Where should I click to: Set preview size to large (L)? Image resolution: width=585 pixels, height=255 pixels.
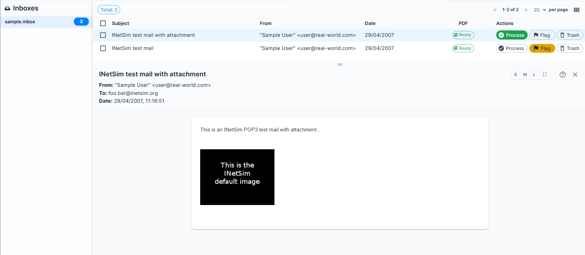coord(534,75)
